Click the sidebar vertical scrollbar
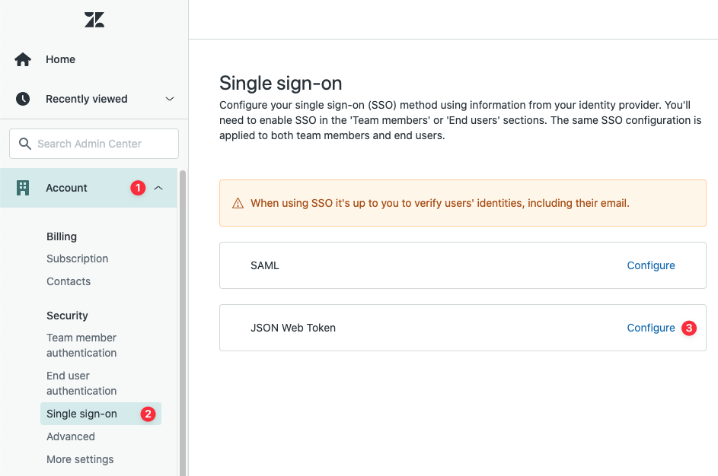The image size is (718, 476). click(x=183, y=319)
